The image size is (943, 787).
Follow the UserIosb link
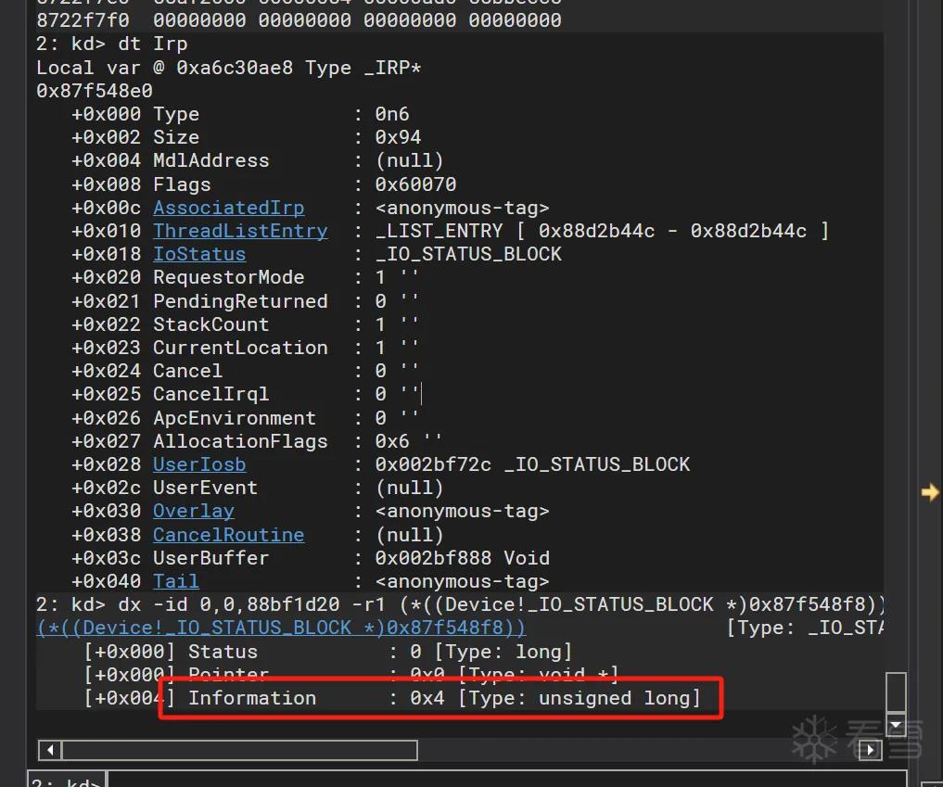pos(199,464)
